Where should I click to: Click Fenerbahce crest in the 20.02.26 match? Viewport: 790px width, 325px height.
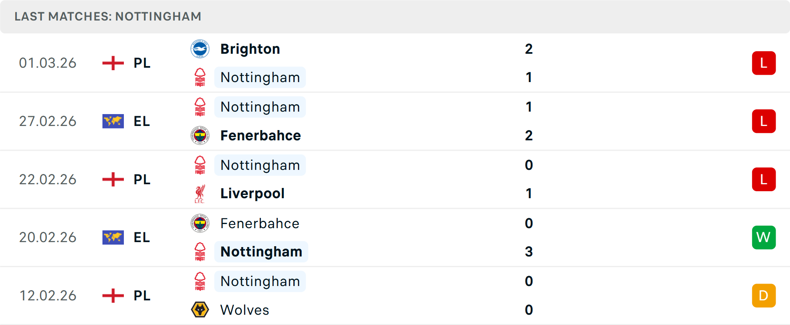point(200,223)
